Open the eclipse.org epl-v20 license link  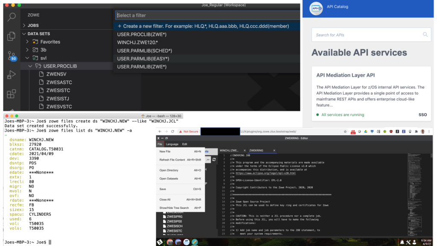265,173
